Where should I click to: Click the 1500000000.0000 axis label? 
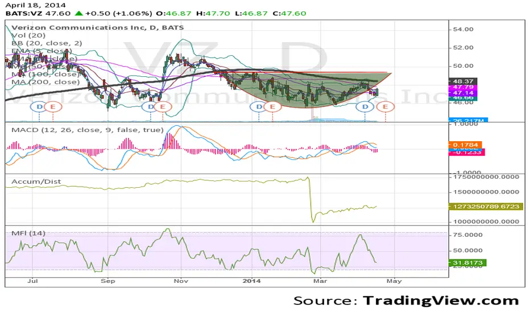(x=486, y=192)
